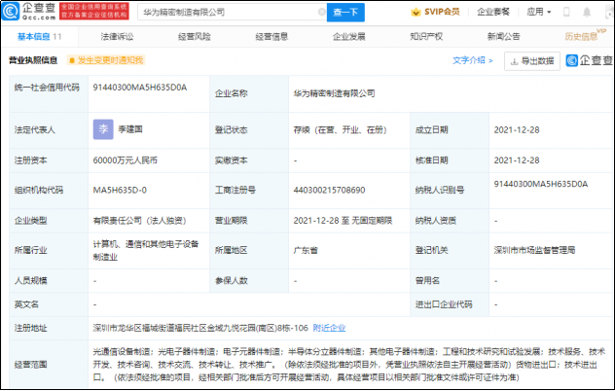Click the 历史信息 tab

point(582,37)
